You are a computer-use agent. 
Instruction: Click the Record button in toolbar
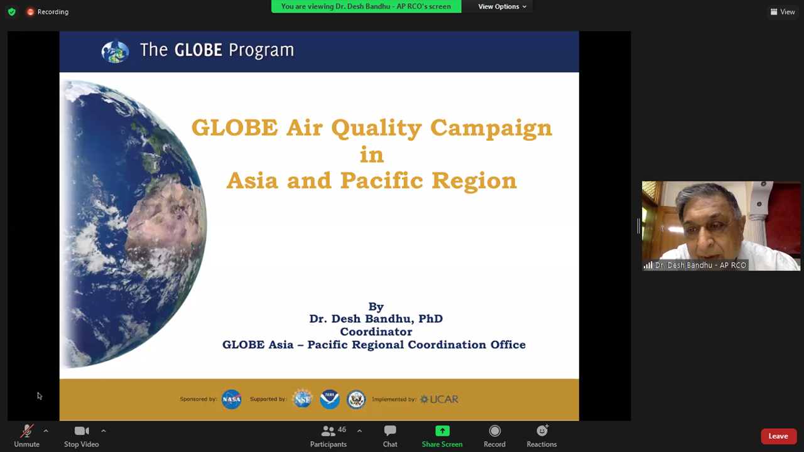click(x=494, y=436)
